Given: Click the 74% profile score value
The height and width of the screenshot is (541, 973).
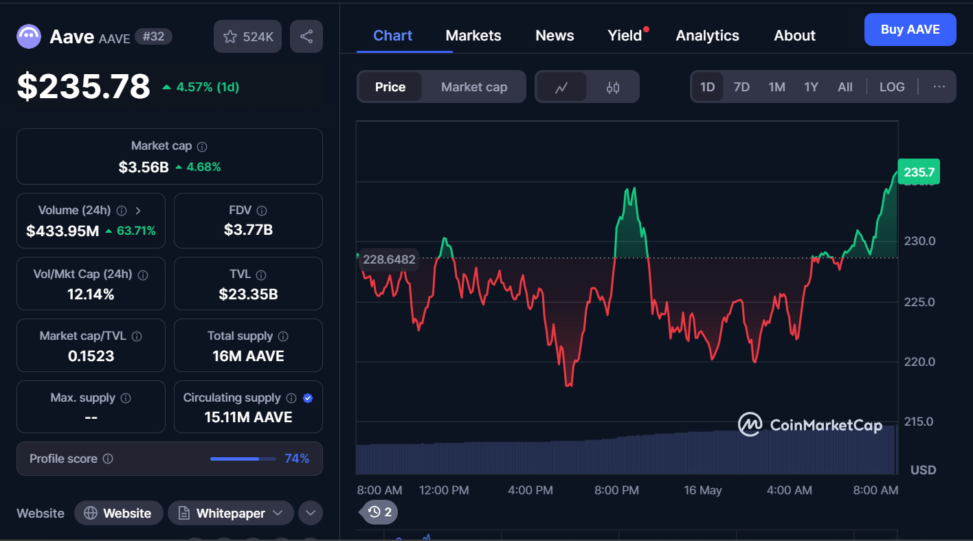Looking at the screenshot, I should [x=297, y=459].
